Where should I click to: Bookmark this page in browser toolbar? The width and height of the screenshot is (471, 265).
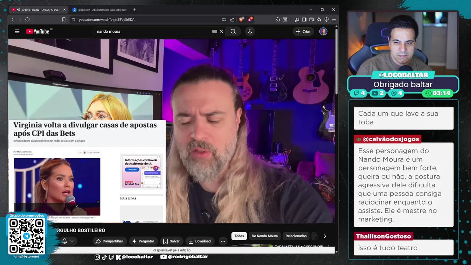[64, 20]
